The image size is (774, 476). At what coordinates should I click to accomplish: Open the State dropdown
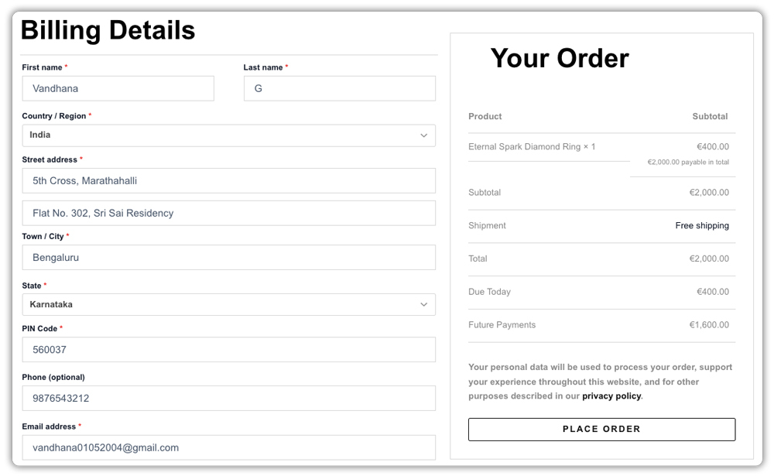point(228,304)
